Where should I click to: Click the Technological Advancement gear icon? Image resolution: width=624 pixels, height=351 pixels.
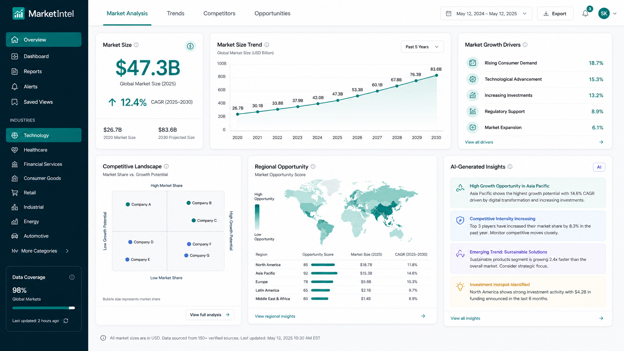(x=473, y=79)
